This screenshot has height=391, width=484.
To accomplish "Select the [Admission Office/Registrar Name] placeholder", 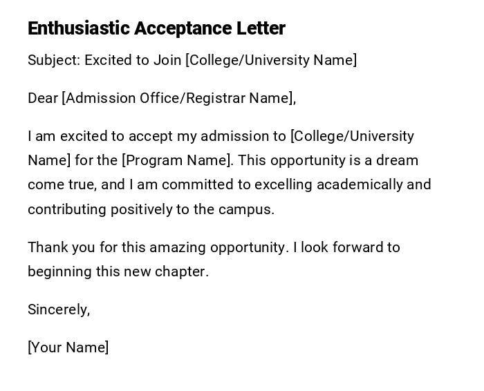I will (x=178, y=98).
